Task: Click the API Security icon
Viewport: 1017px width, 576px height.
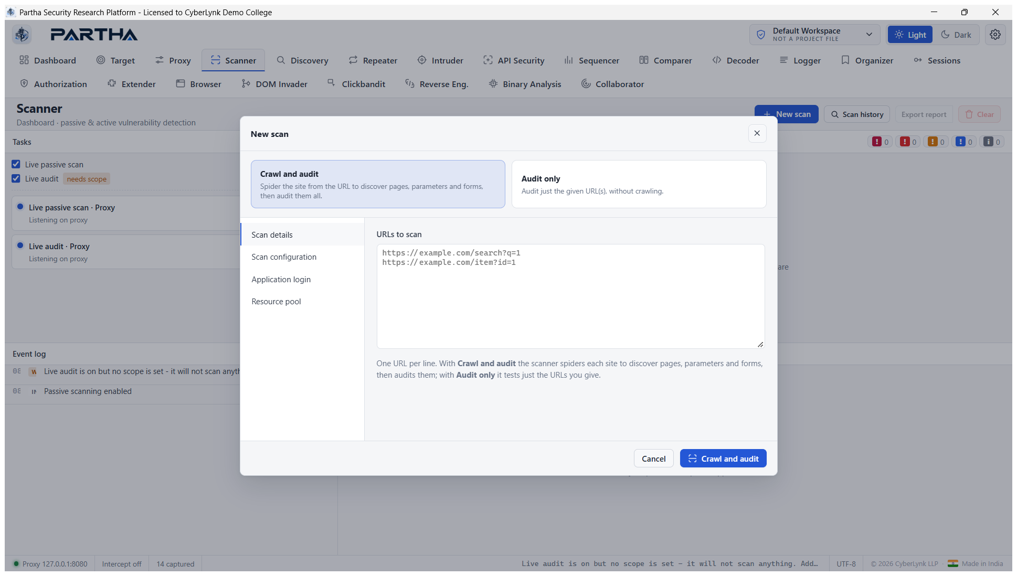Action: (488, 60)
